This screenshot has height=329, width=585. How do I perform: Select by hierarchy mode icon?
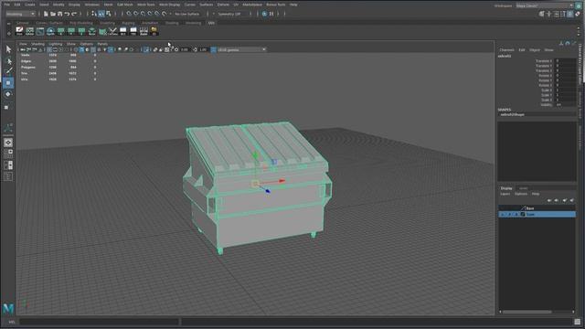tap(94, 14)
